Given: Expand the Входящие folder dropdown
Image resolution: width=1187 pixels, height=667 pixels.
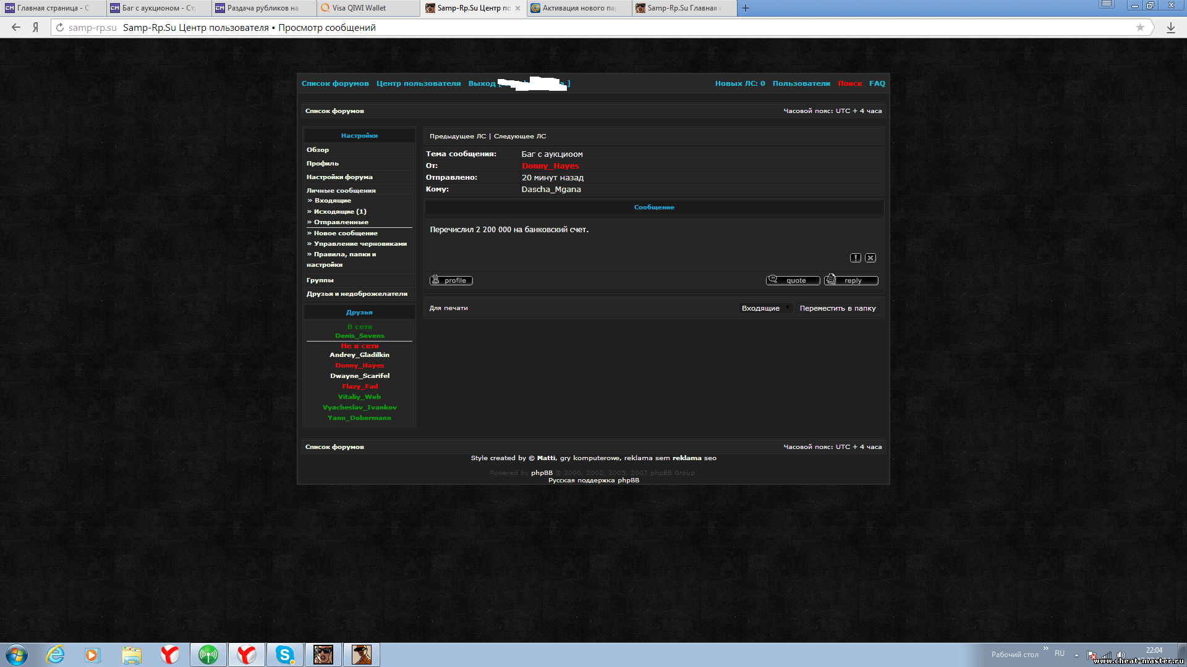Looking at the screenshot, I should point(765,308).
